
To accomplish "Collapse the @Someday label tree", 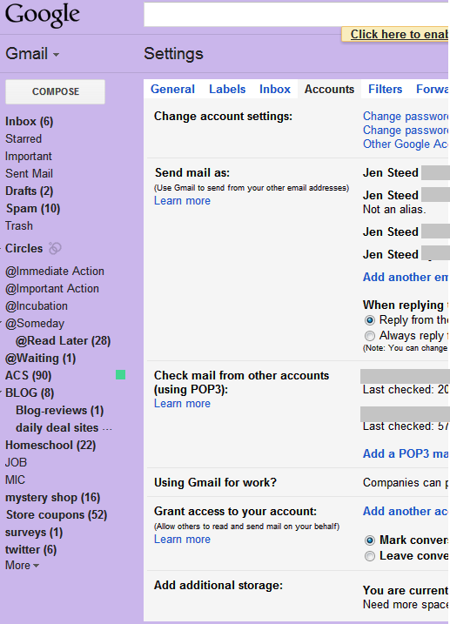I will pyautogui.click(x=2, y=323).
